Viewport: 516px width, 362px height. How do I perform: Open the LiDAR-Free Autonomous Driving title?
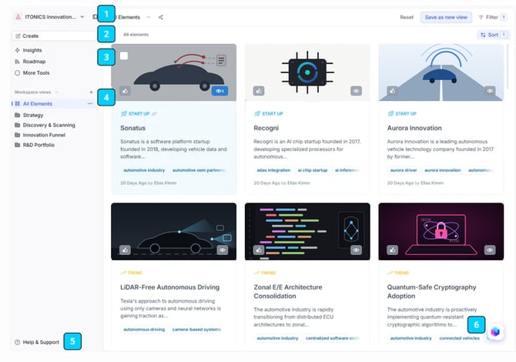click(x=169, y=287)
